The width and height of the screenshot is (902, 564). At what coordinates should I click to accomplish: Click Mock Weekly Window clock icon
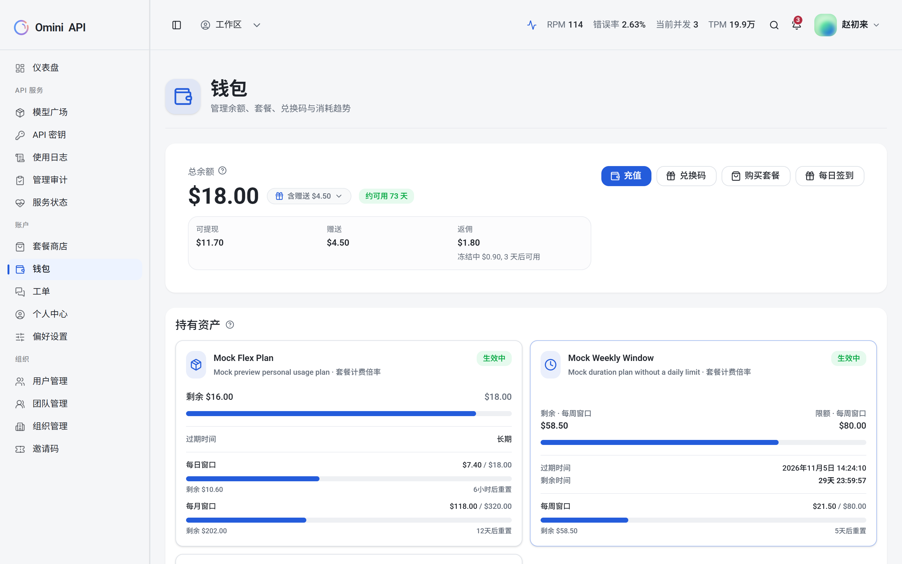pyautogui.click(x=551, y=364)
